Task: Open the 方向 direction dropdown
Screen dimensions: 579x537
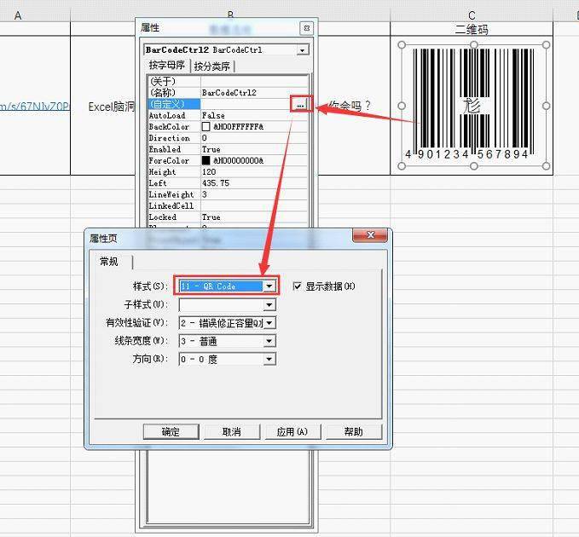Action: (269, 359)
